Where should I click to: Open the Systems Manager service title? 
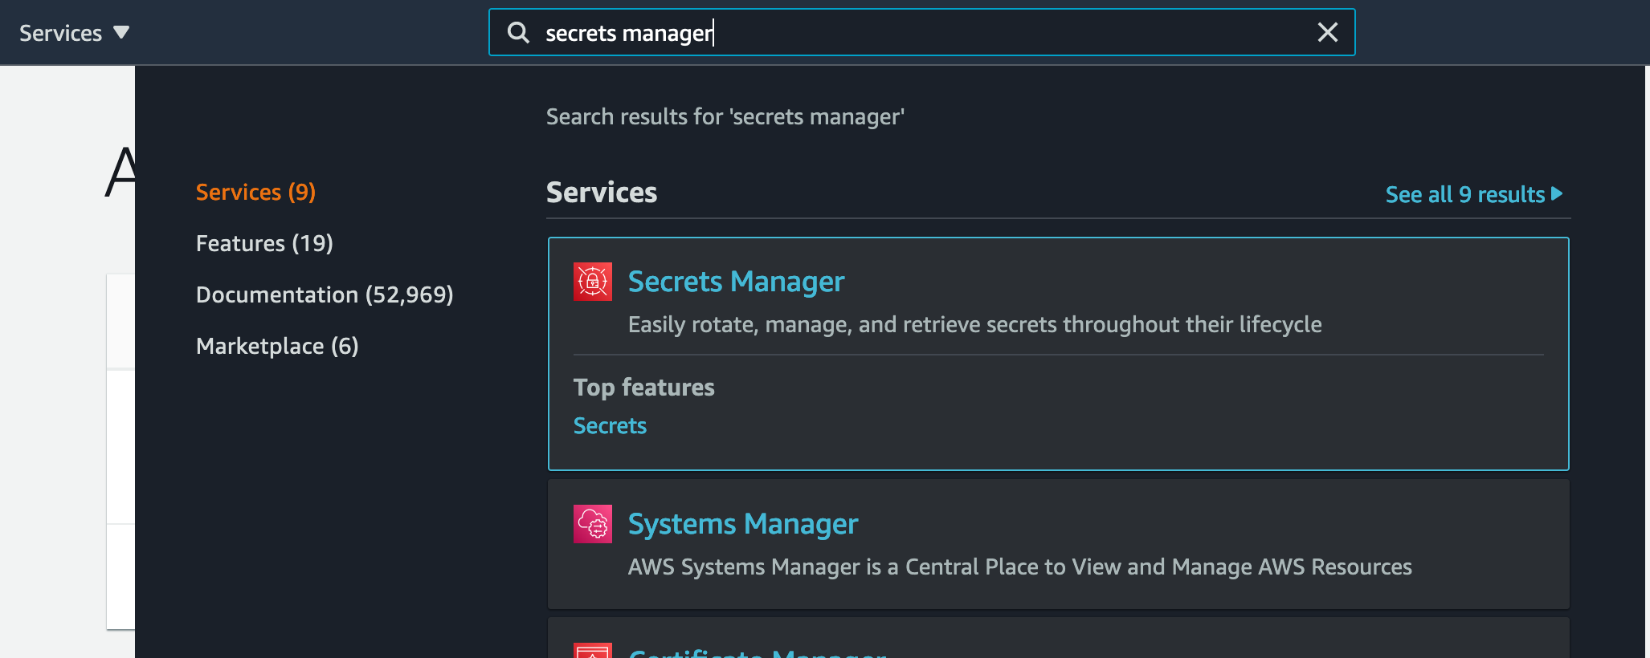pyautogui.click(x=743, y=524)
